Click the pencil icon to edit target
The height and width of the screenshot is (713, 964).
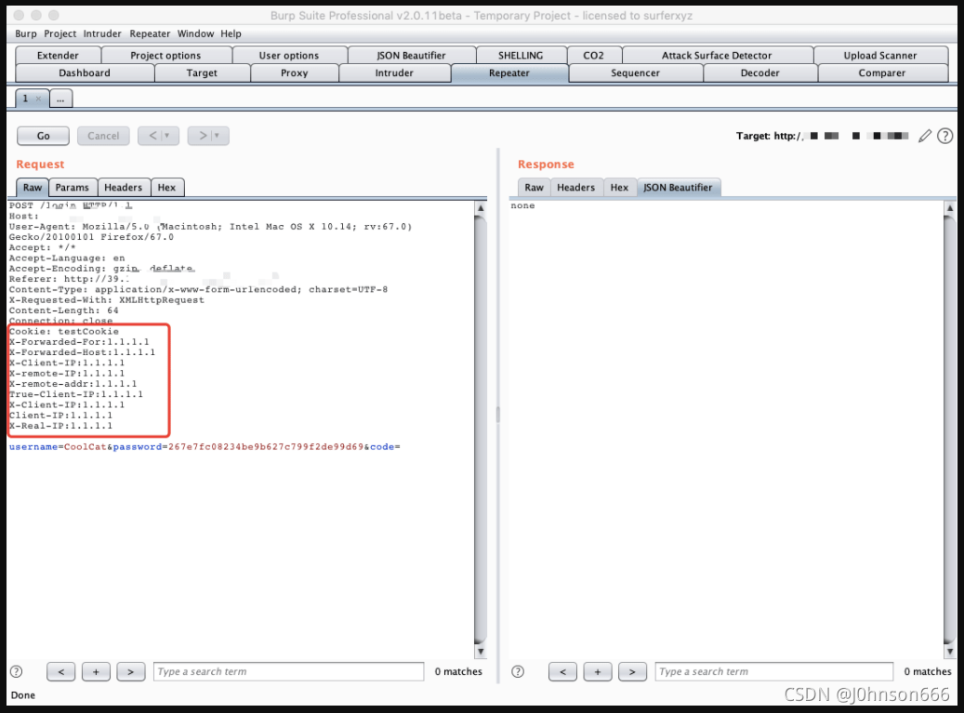point(925,136)
